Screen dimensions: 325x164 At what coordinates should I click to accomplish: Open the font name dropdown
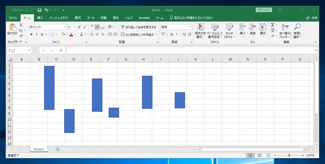point(65,27)
